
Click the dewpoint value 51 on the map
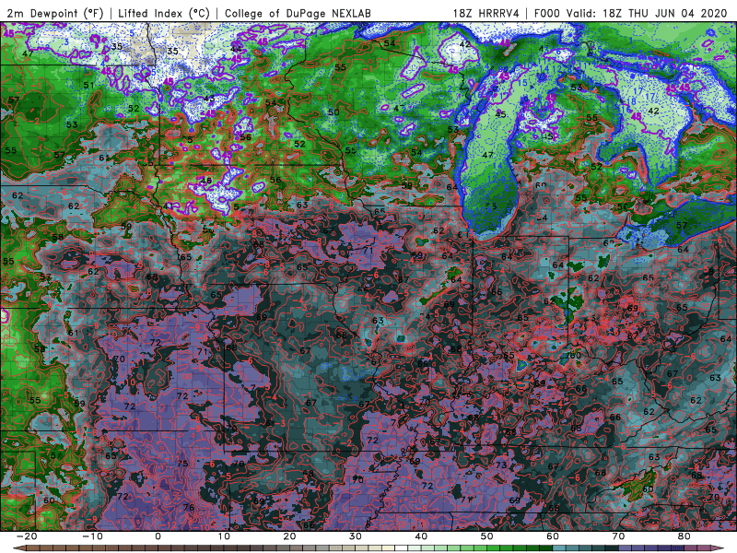click(88, 85)
